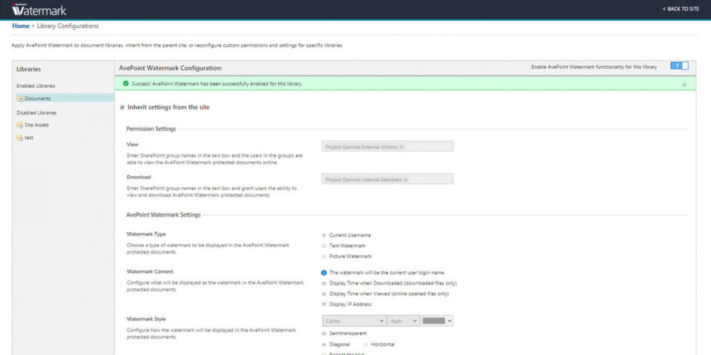Click the AvePoint Watermark logo

[39, 10]
